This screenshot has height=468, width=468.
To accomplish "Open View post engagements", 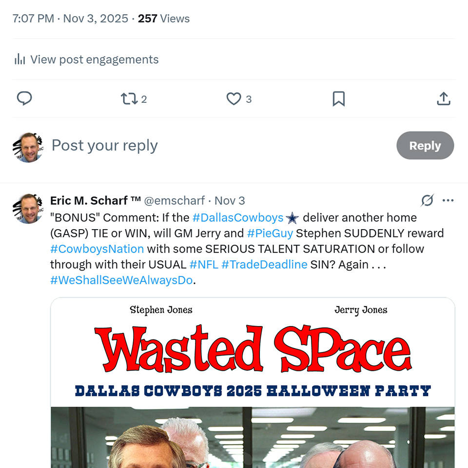I will click(94, 59).
